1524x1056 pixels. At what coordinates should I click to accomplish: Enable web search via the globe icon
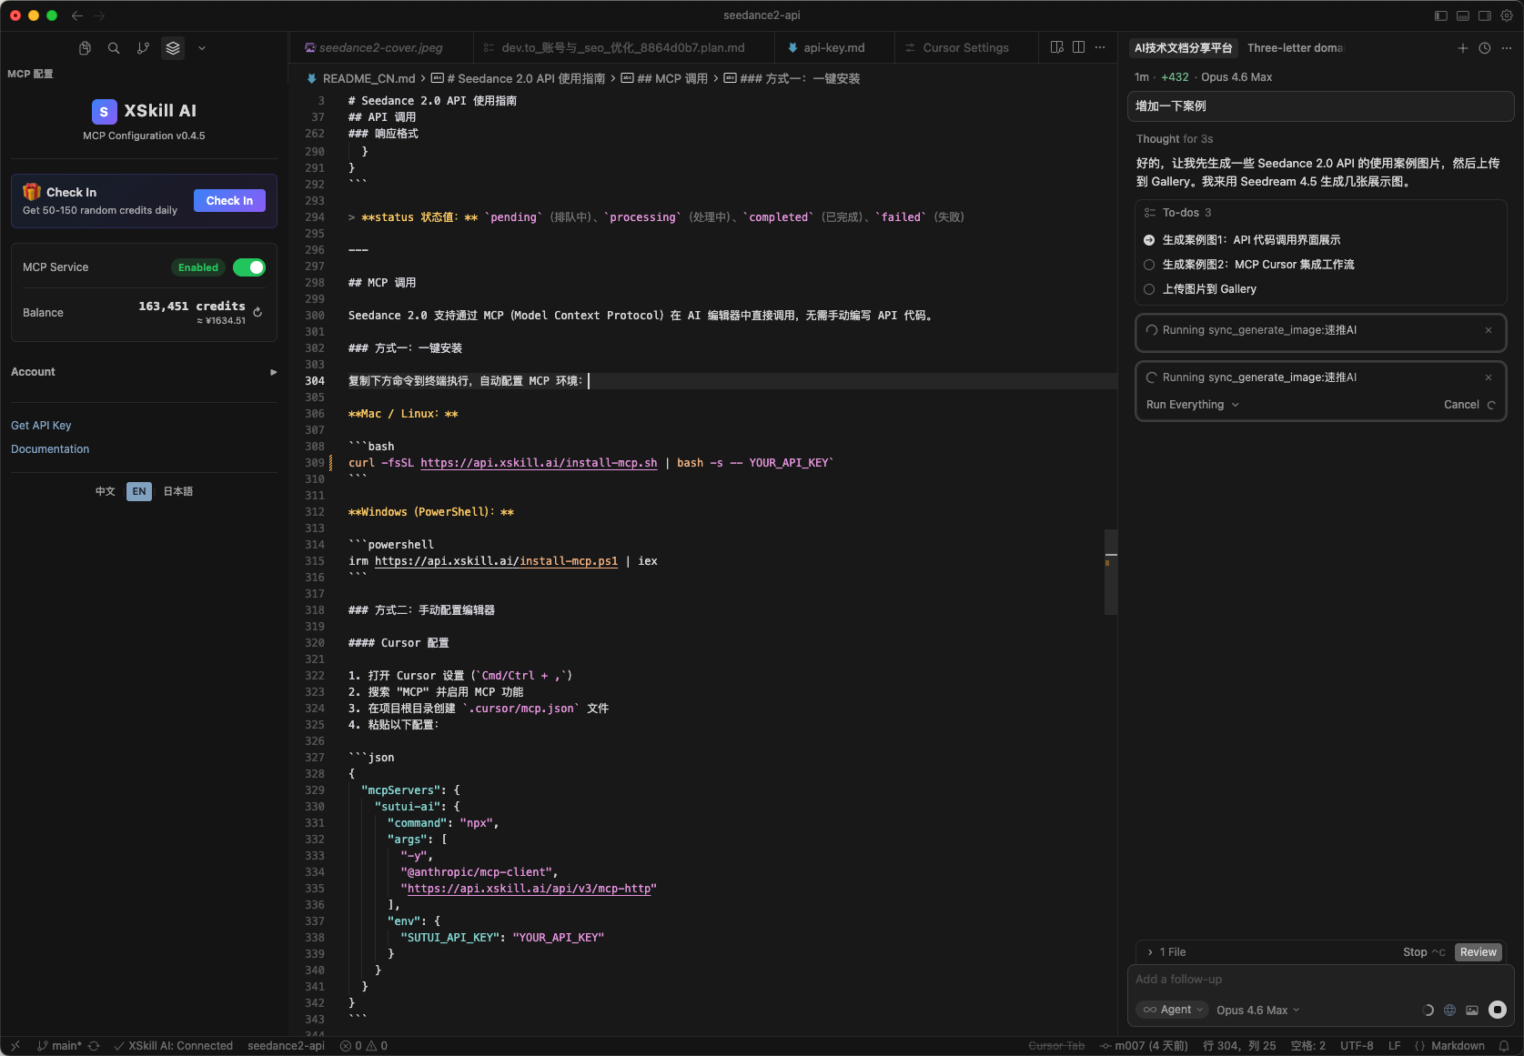(1449, 1010)
